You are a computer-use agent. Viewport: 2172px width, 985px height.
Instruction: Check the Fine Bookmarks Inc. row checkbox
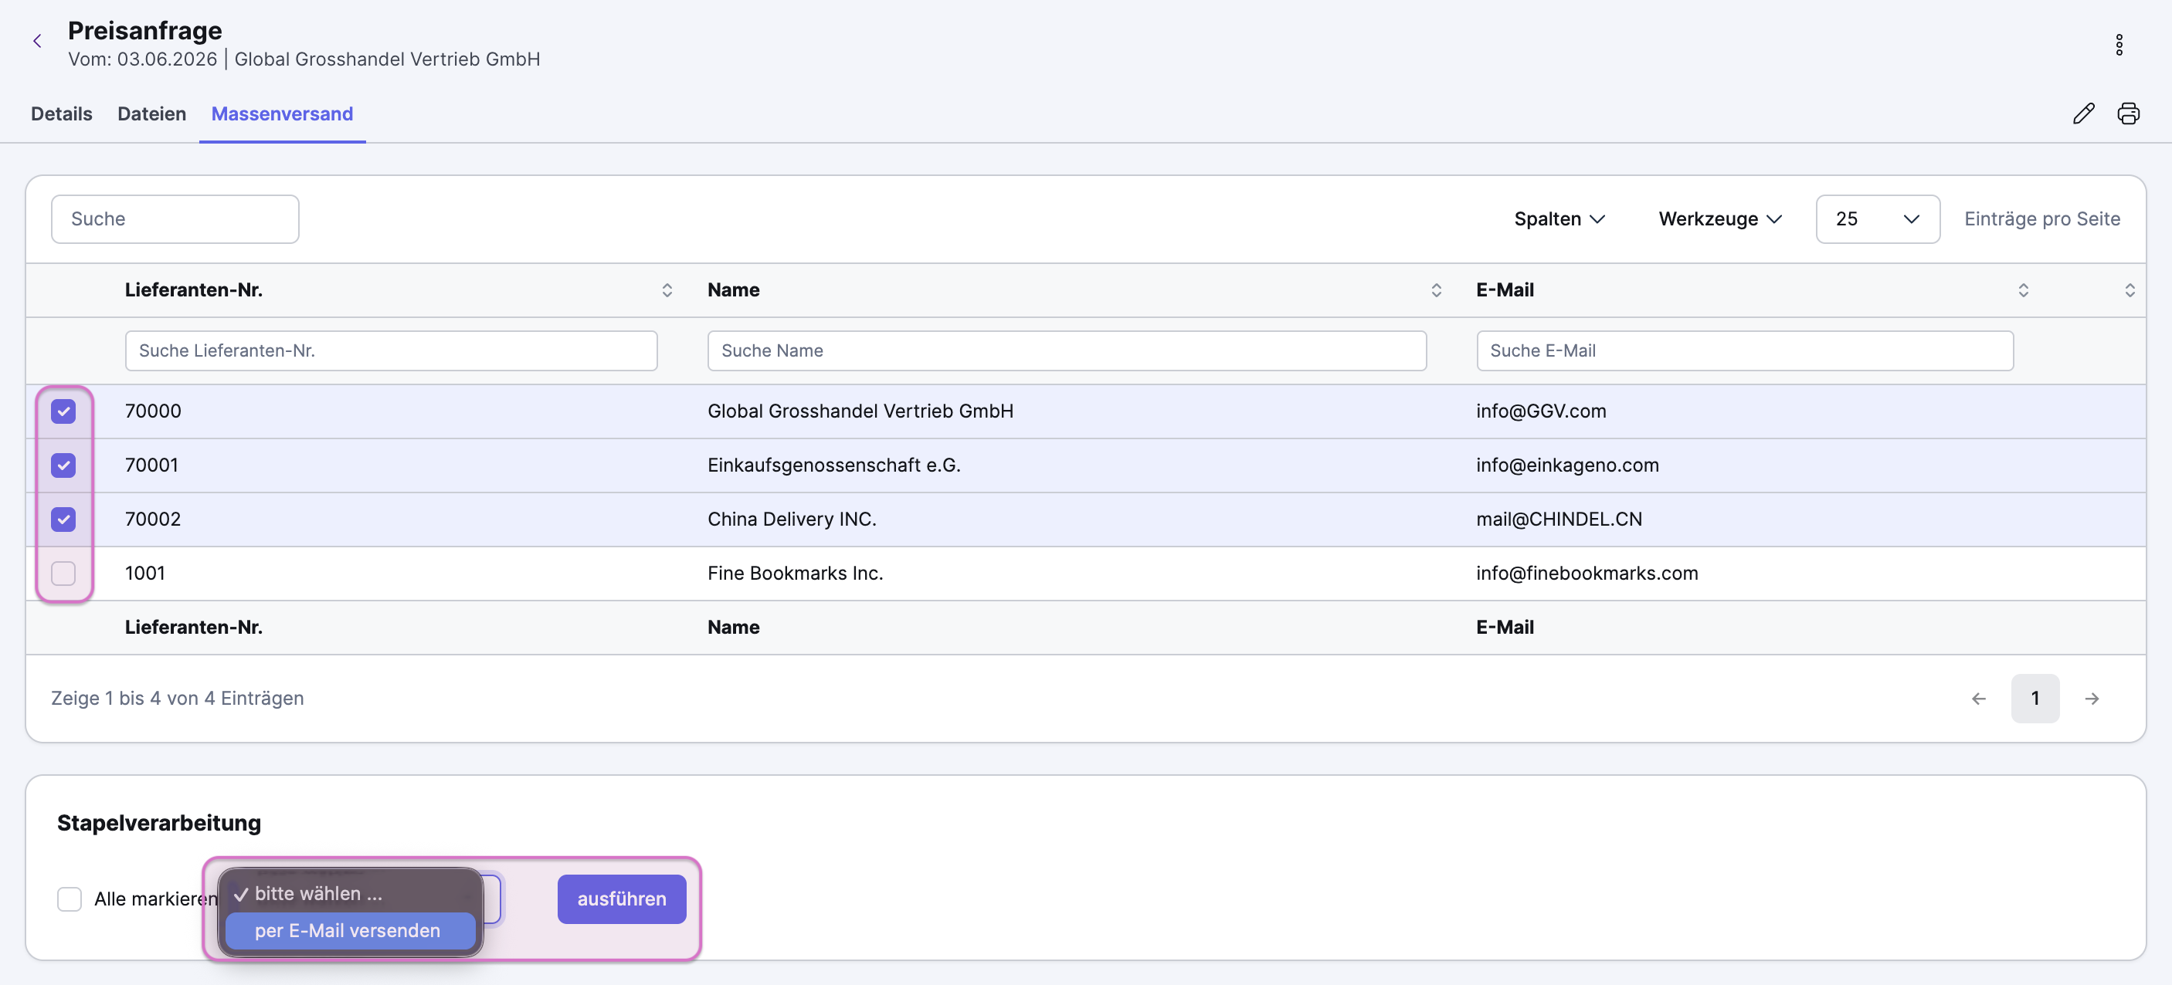[x=63, y=573]
